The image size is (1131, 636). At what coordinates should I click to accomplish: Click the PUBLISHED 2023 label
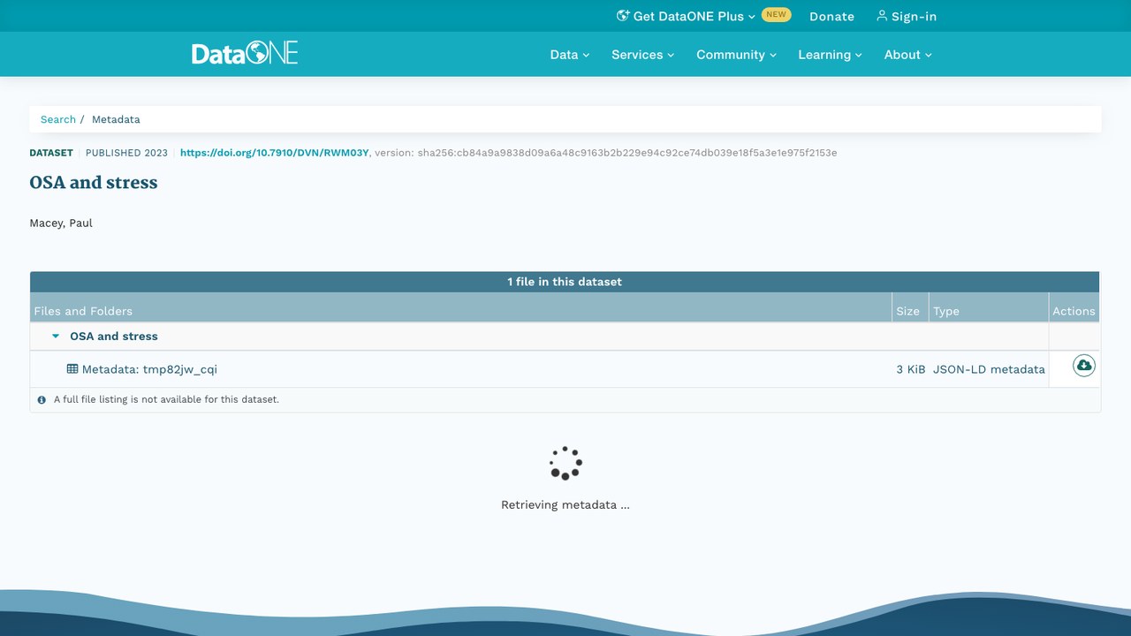click(126, 153)
